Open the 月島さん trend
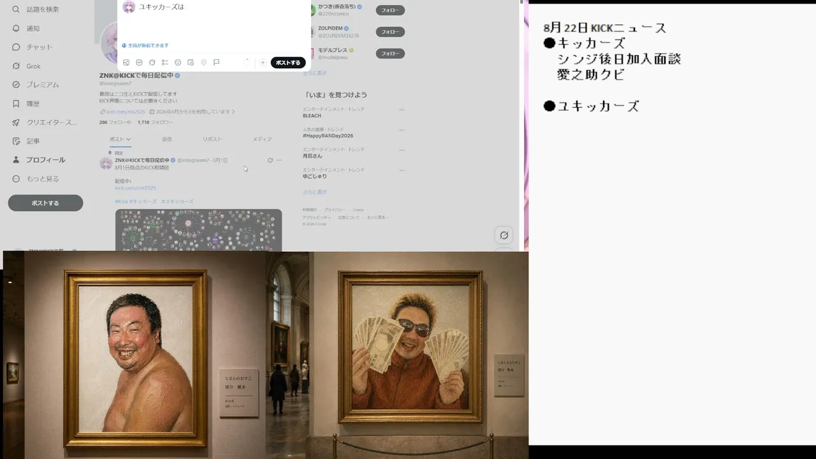The image size is (816, 459). click(x=312, y=156)
